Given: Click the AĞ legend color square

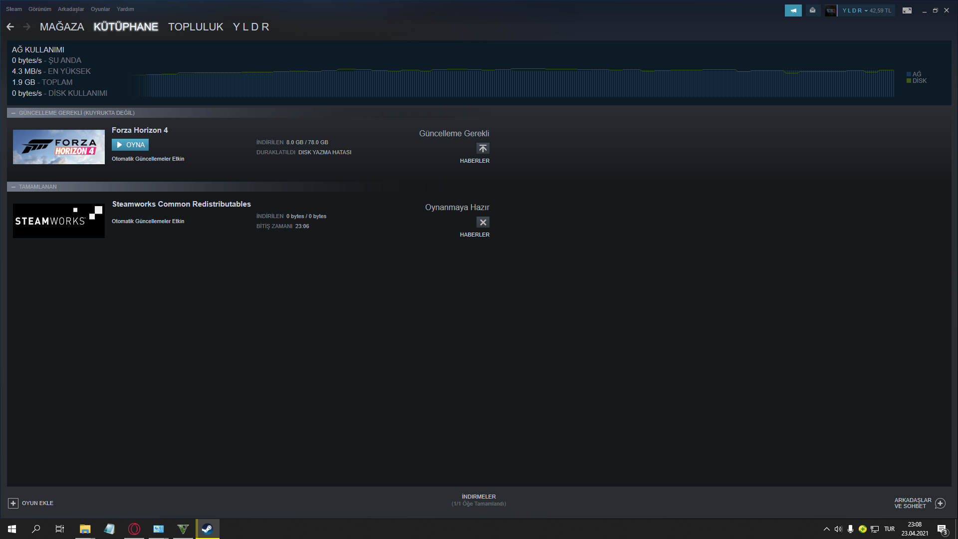Looking at the screenshot, I should click(909, 74).
